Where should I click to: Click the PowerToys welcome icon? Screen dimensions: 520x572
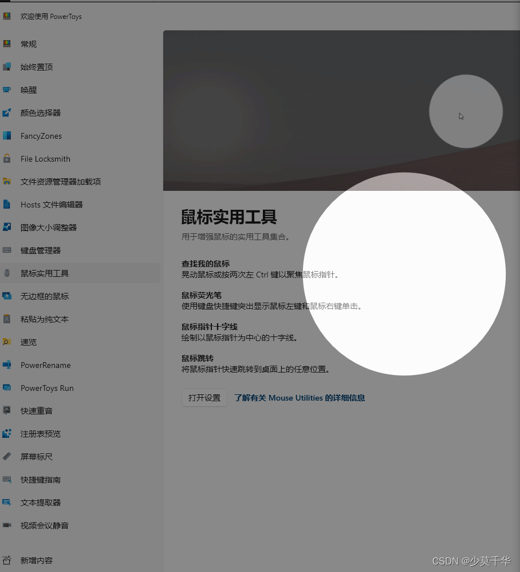click(x=6, y=16)
